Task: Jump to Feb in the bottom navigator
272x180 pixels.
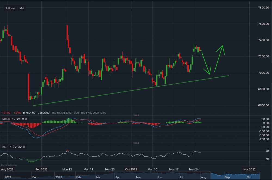Action: pos(78,177)
